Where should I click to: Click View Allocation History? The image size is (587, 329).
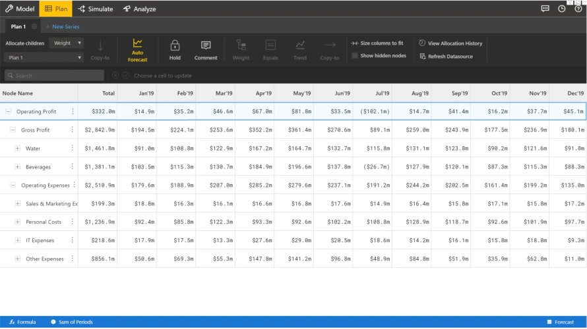pyautogui.click(x=450, y=43)
